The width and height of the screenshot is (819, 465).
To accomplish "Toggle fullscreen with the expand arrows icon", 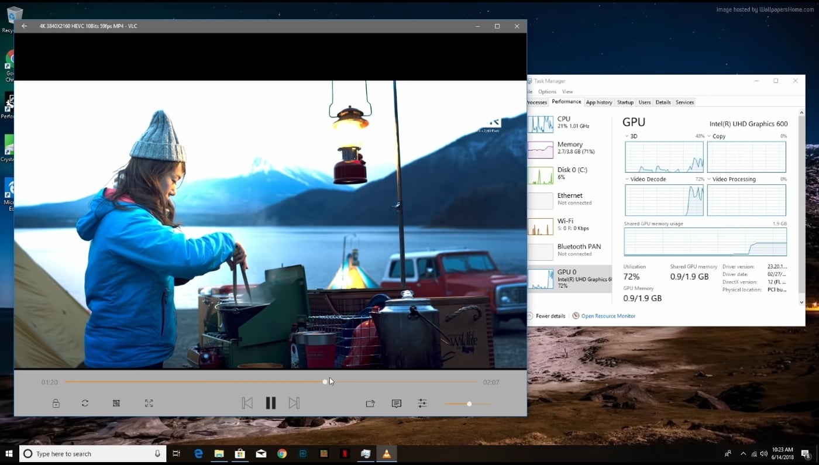I will coord(149,404).
